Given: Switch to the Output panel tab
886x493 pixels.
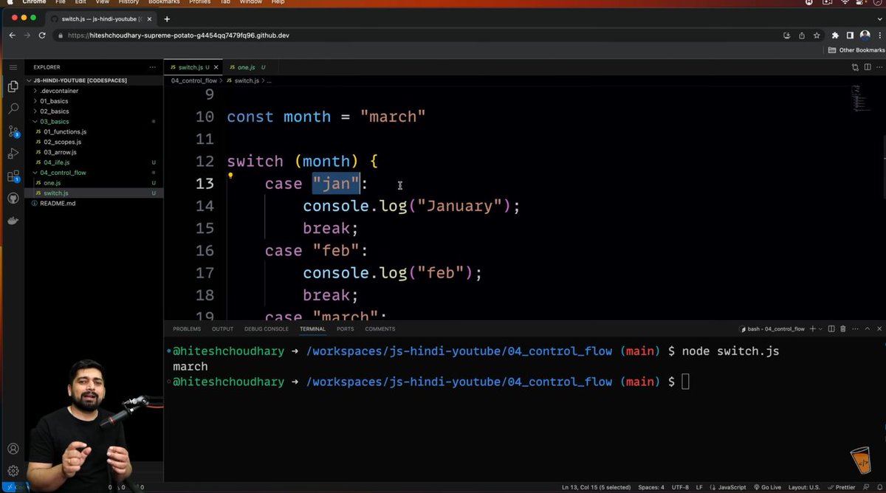Looking at the screenshot, I should click(x=222, y=328).
